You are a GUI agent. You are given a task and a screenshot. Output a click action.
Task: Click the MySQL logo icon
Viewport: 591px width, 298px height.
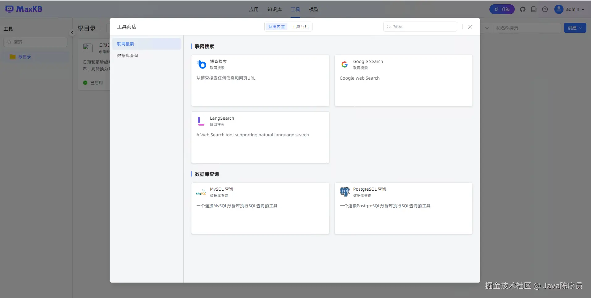click(201, 192)
